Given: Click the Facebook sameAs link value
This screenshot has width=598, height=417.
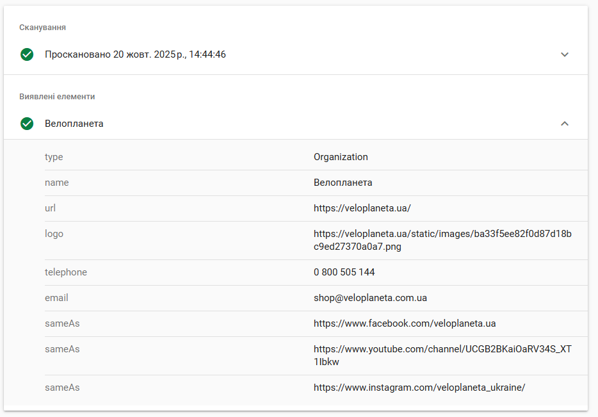Looking at the screenshot, I should point(405,323).
